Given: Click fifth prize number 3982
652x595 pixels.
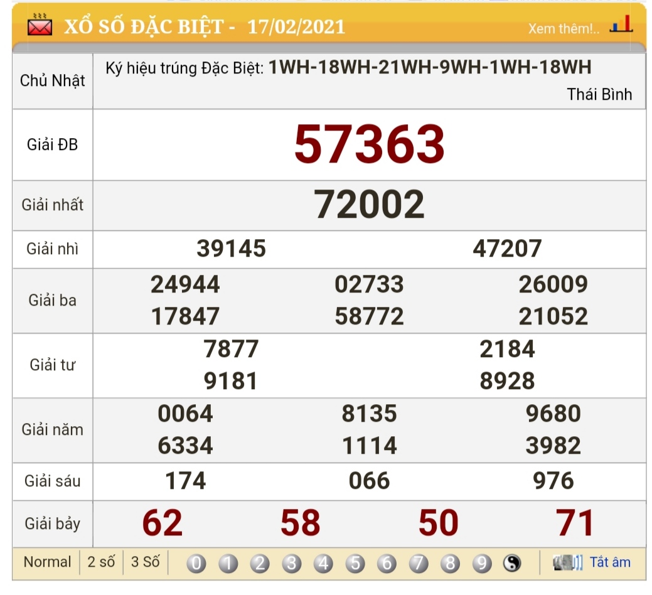Looking at the screenshot, I should point(553,446).
